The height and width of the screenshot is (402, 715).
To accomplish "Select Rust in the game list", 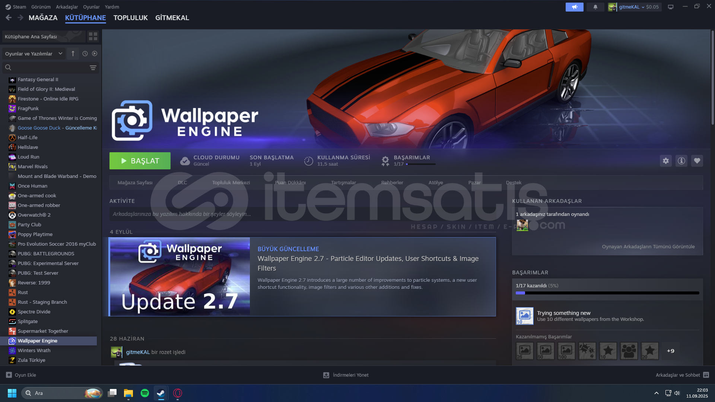I will (23, 292).
